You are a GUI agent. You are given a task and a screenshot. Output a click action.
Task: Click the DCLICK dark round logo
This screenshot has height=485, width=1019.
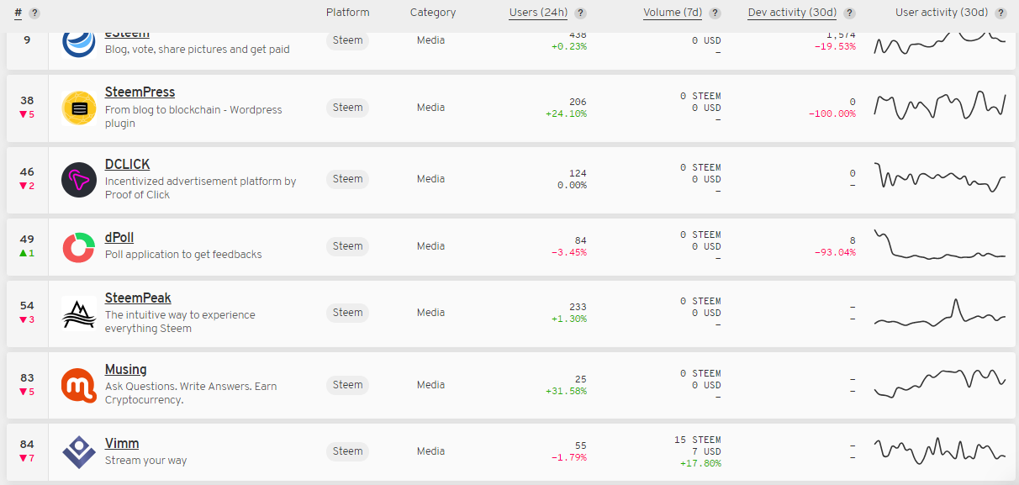point(79,180)
